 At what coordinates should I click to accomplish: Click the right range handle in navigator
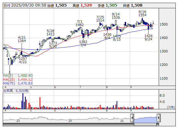(158, 118)
